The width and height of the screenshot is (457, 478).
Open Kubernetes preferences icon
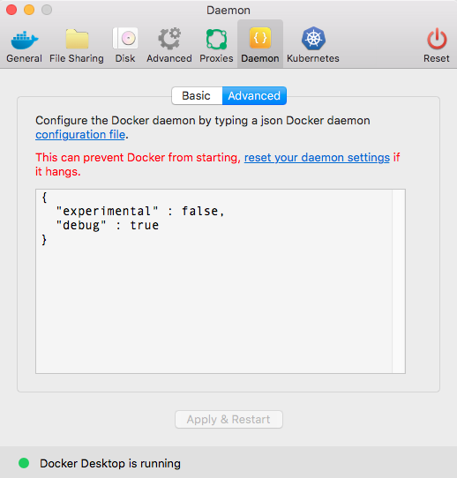tap(313, 39)
